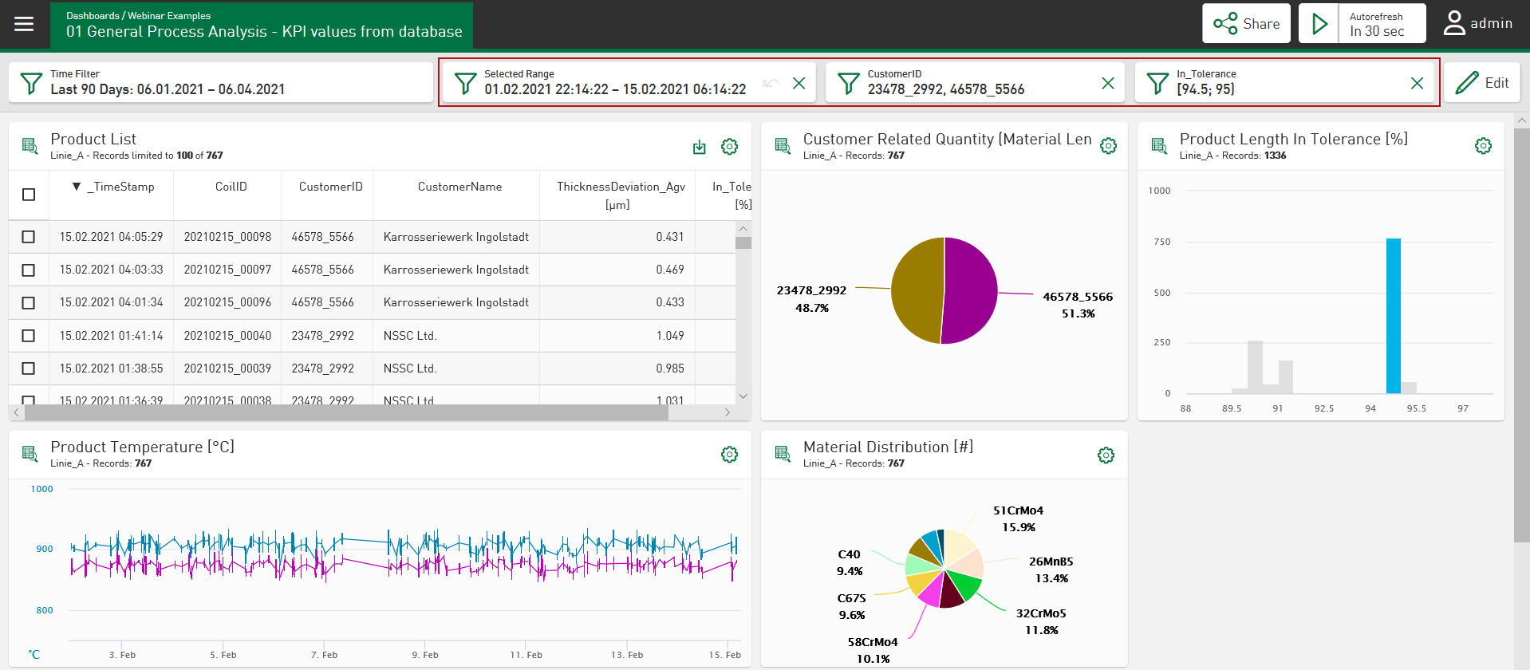Open Customer Related Quantity settings gear
The height and width of the screenshot is (670, 1530).
[1108, 146]
